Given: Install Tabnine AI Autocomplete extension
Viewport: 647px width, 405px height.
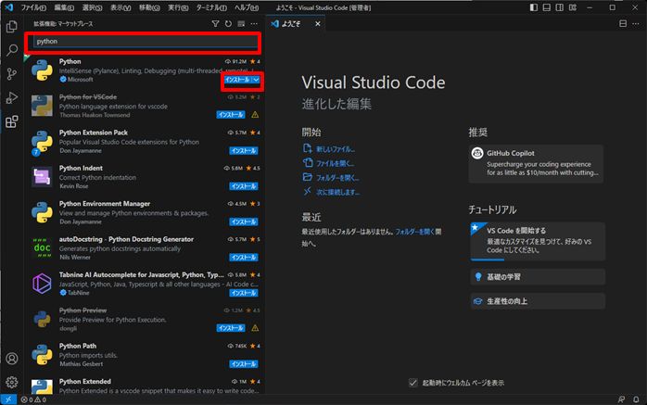Looking at the screenshot, I should (x=244, y=293).
